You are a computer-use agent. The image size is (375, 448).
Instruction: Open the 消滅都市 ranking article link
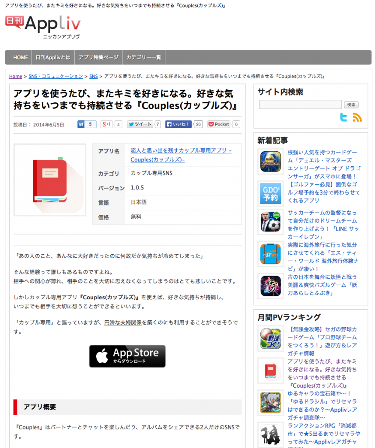324,435
